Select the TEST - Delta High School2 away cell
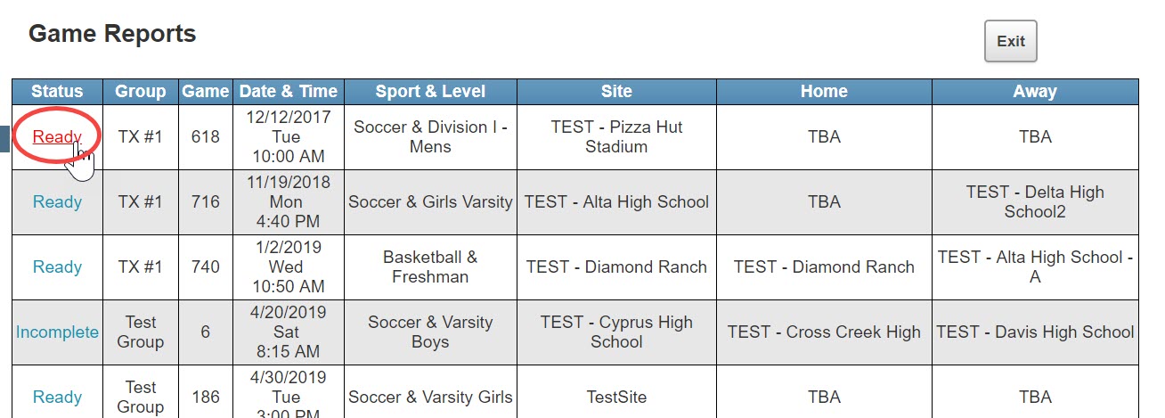This screenshot has height=418, width=1165. point(1035,202)
